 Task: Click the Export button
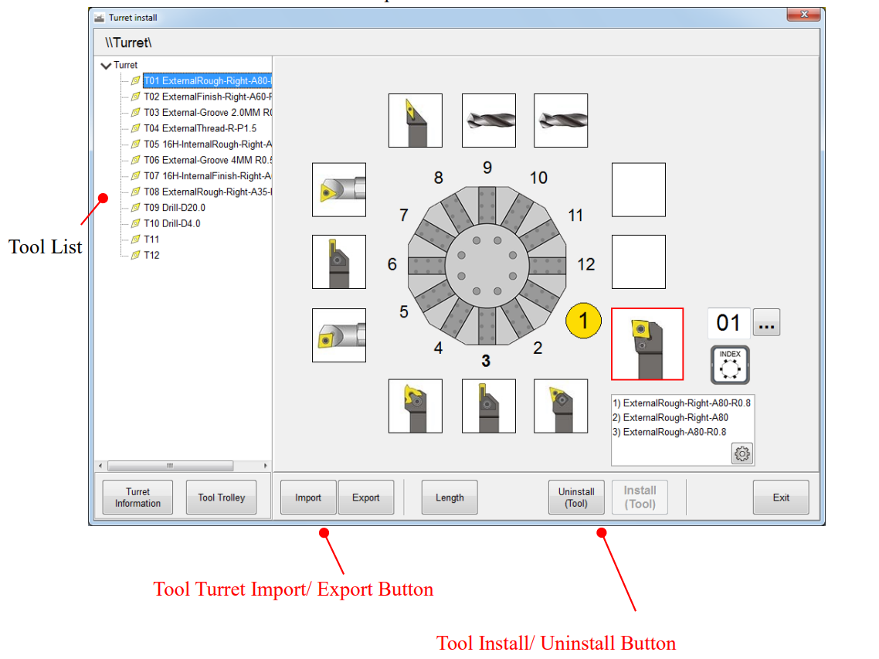366,498
